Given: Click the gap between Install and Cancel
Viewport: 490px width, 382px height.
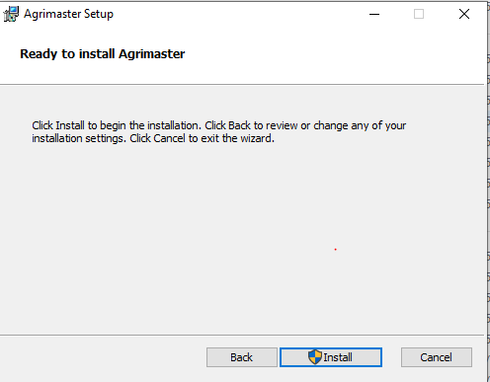Looking at the screenshot, I should pyautogui.click(x=391, y=357).
